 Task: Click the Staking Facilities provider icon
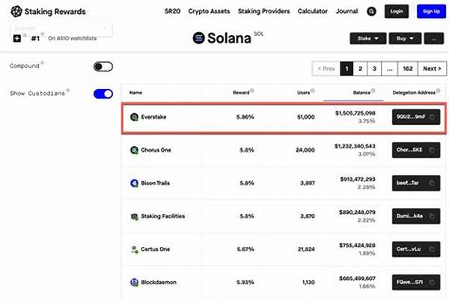click(134, 216)
